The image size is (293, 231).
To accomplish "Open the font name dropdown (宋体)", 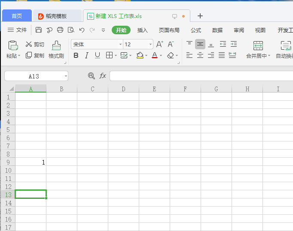I will coord(120,45).
